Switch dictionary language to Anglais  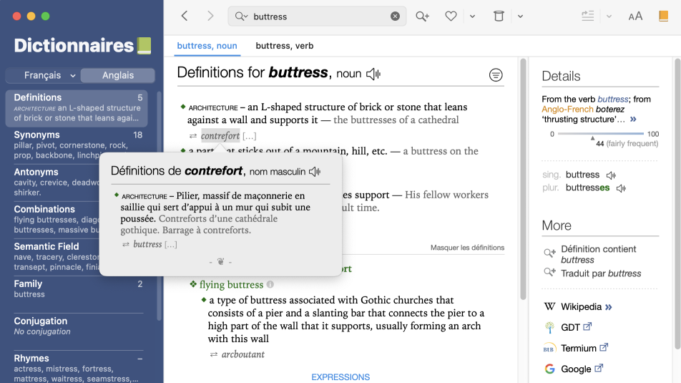117,75
